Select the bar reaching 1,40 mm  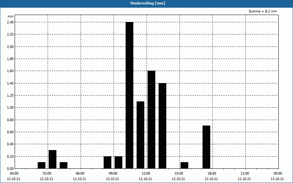[x=162, y=126]
